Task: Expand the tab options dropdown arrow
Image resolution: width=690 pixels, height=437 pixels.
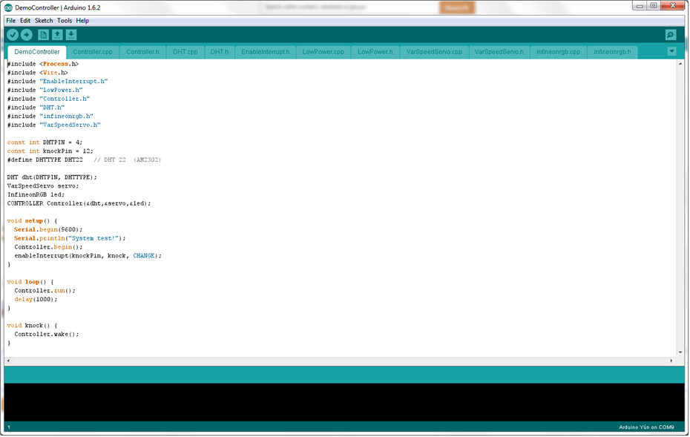Action: point(671,51)
